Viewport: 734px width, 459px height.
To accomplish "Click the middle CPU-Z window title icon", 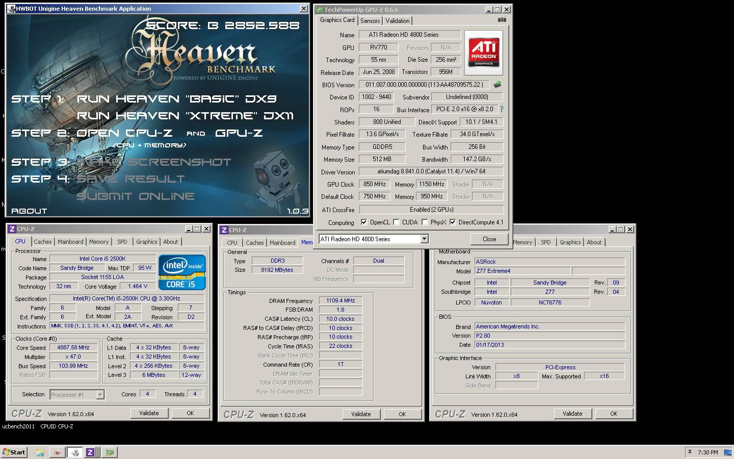I will click(224, 230).
